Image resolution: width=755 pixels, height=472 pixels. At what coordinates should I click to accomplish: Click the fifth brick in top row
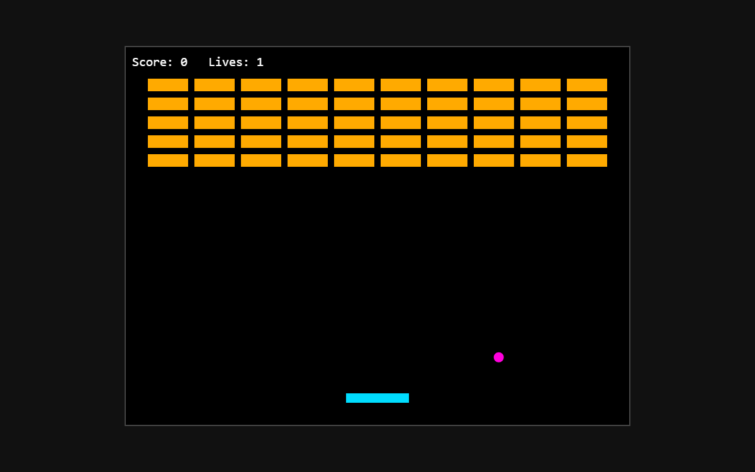coord(354,85)
